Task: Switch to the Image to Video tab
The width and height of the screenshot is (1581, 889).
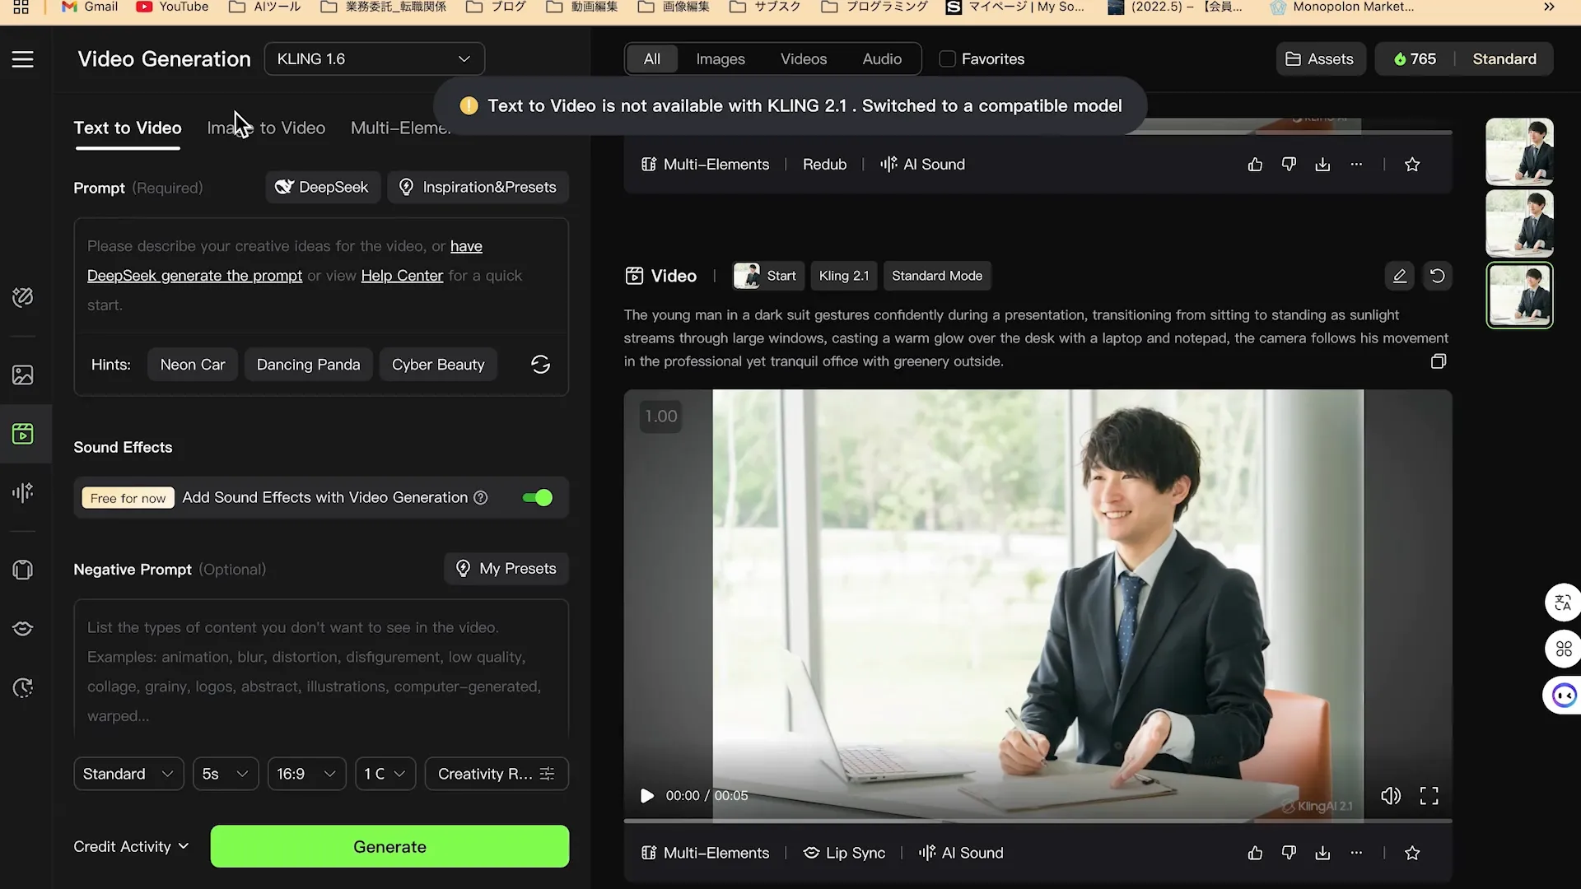Action: coord(266,128)
